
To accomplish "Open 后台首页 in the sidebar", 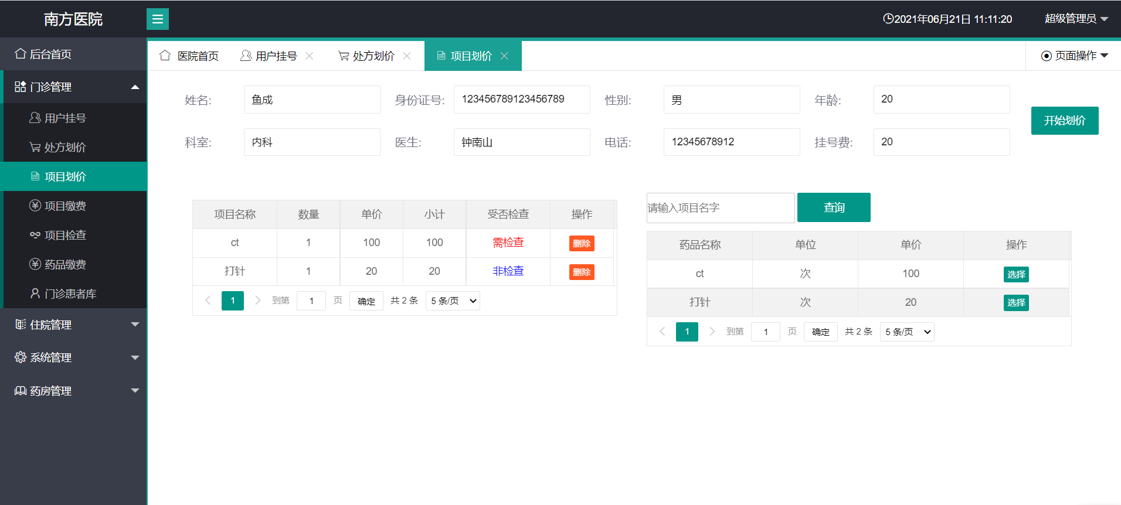I will [73, 54].
